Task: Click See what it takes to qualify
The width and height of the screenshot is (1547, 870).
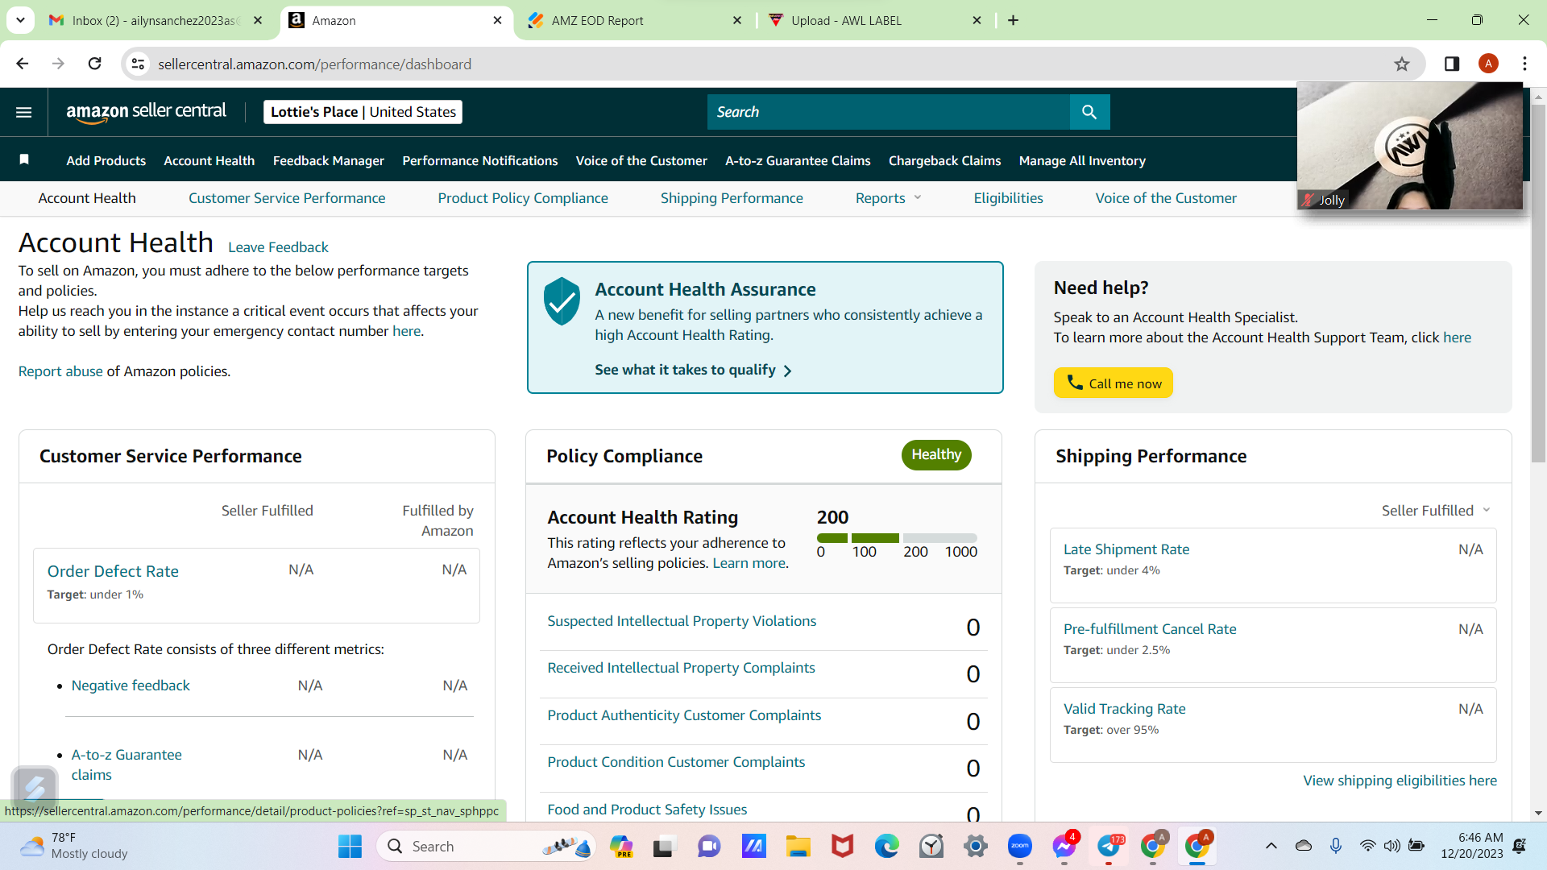Action: coord(694,370)
